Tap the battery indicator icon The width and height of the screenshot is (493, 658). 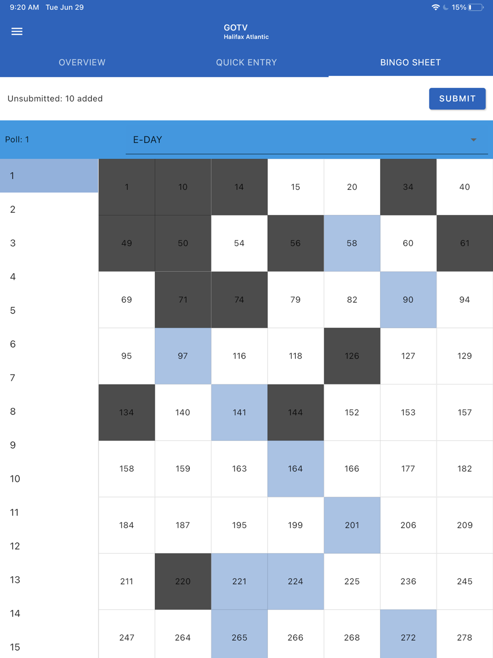pos(475,7)
